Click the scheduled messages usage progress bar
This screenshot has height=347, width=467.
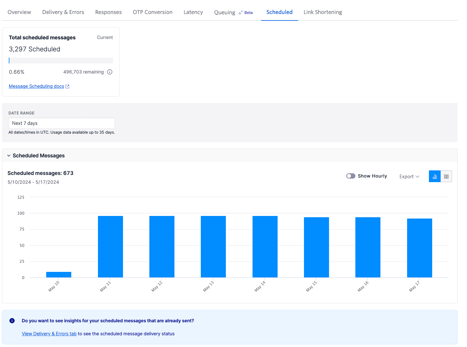(x=61, y=60)
